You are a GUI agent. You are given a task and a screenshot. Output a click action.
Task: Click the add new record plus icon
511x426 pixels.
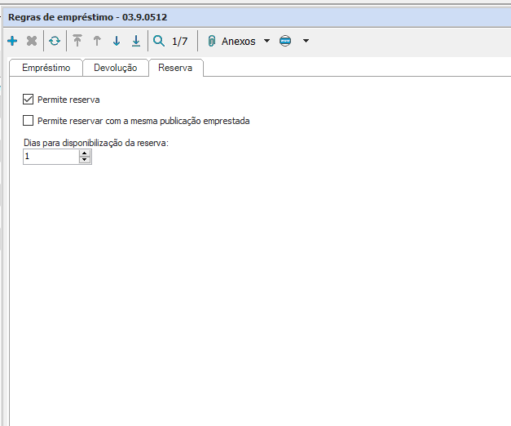pyautogui.click(x=12, y=41)
